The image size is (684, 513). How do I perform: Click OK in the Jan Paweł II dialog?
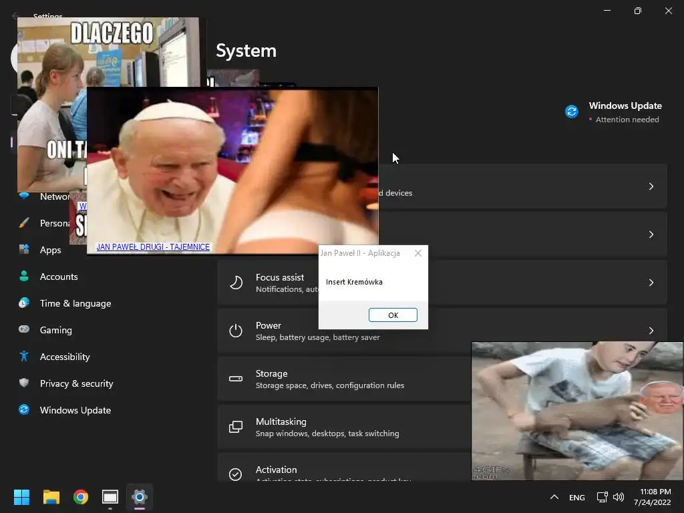[x=393, y=315]
